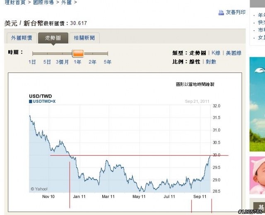
Task: Click the printer-friendly icon
Action: 221,13
